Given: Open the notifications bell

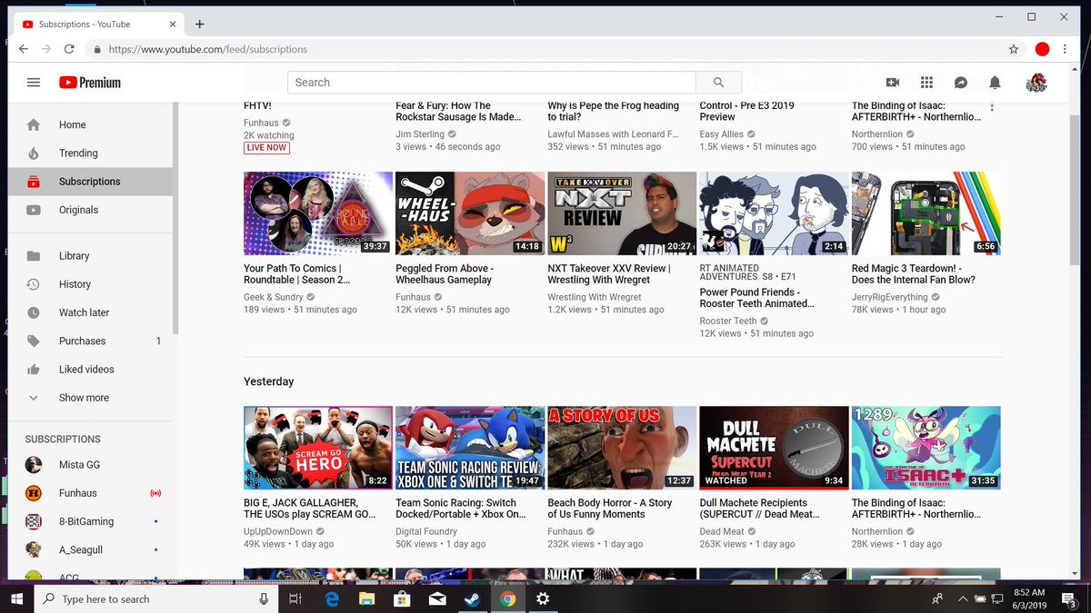Looking at the screenshot, I should point(995,83).
